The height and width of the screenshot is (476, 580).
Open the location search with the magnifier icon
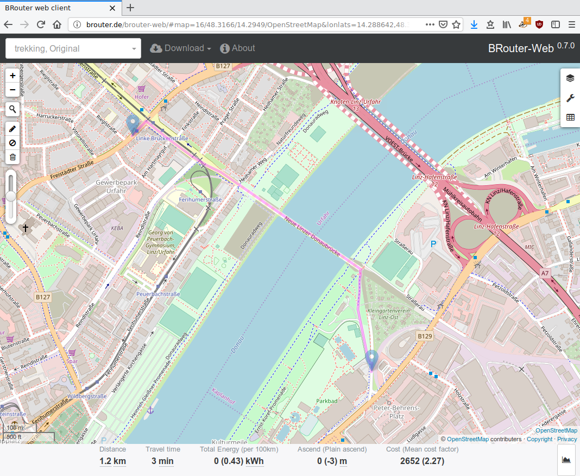pos(11,109)
